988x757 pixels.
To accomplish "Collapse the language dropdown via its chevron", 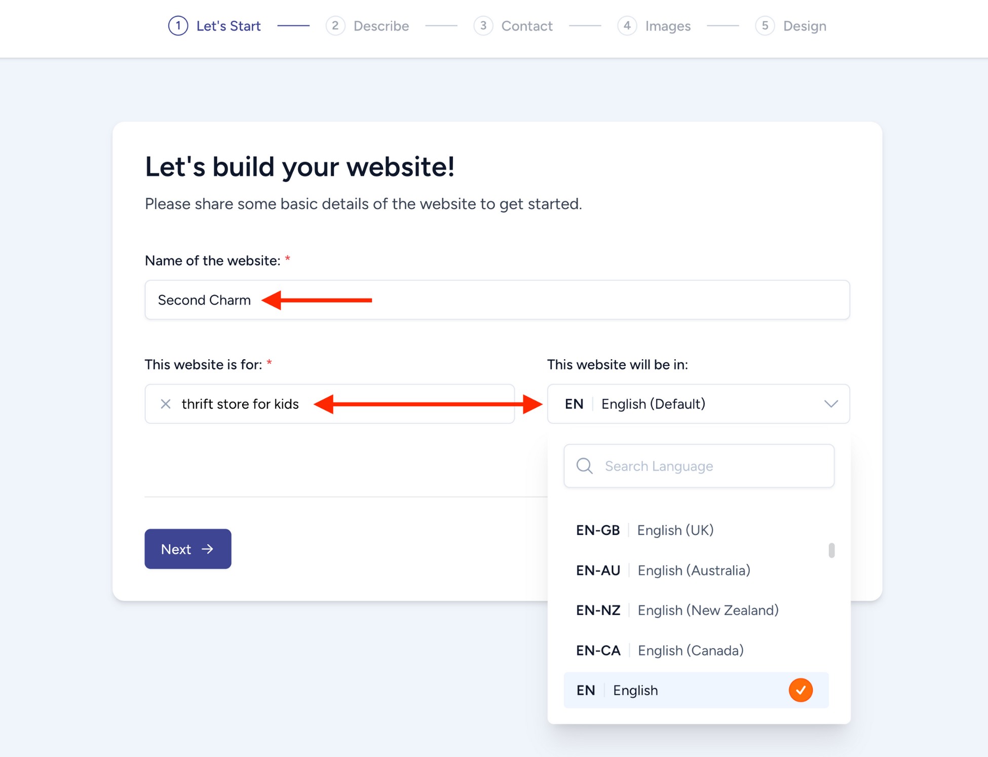I will click(x=830, y=404).
